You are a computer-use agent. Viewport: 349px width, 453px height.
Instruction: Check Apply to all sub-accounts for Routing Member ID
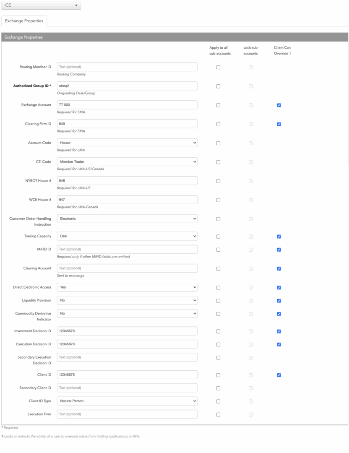(219, 67)
